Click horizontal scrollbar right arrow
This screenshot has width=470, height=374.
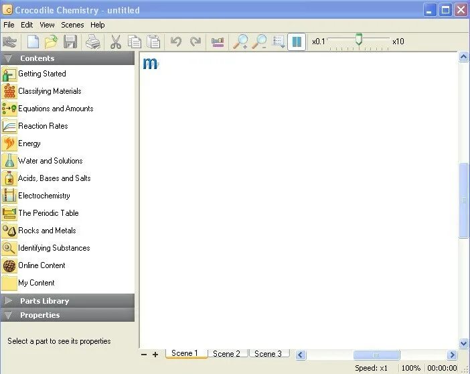coord(452,355)
